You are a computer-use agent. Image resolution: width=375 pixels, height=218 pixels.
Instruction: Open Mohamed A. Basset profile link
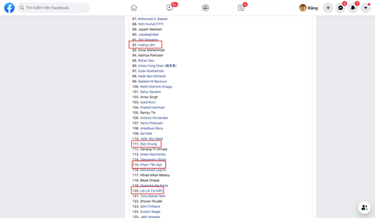pyautogui.click(x=152, y=19)
